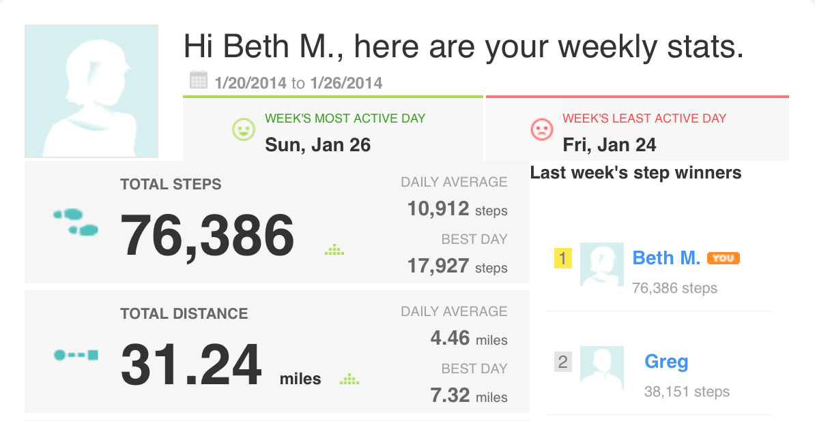Screen dimensions: 815x421
Task: Click the teal footsteps icon
Action: pyautogui.click(x=76, y=222)
